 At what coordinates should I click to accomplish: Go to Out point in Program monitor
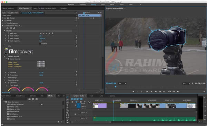[x=164, y=91]
